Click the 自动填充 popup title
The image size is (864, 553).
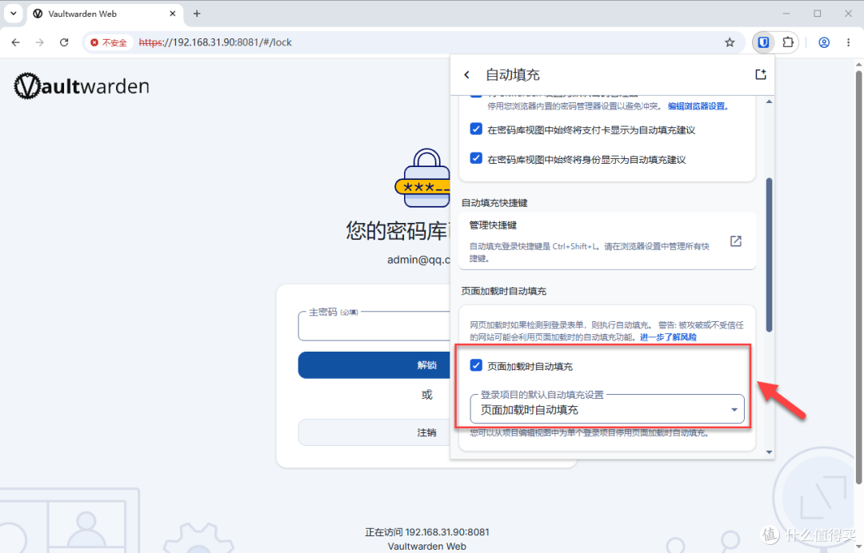click(x=513, y=75)
